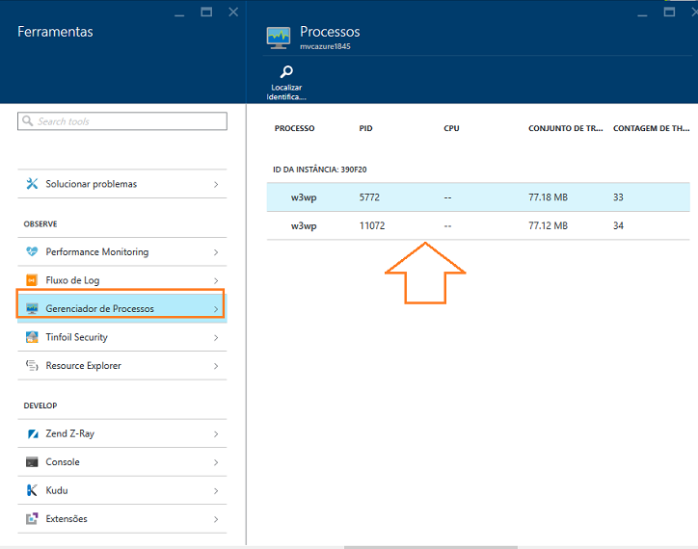Image resolution: width=698 pixels, height=549 pixels.
Task: Expand Fluxo de Log chevron
Action: [216, 280]
